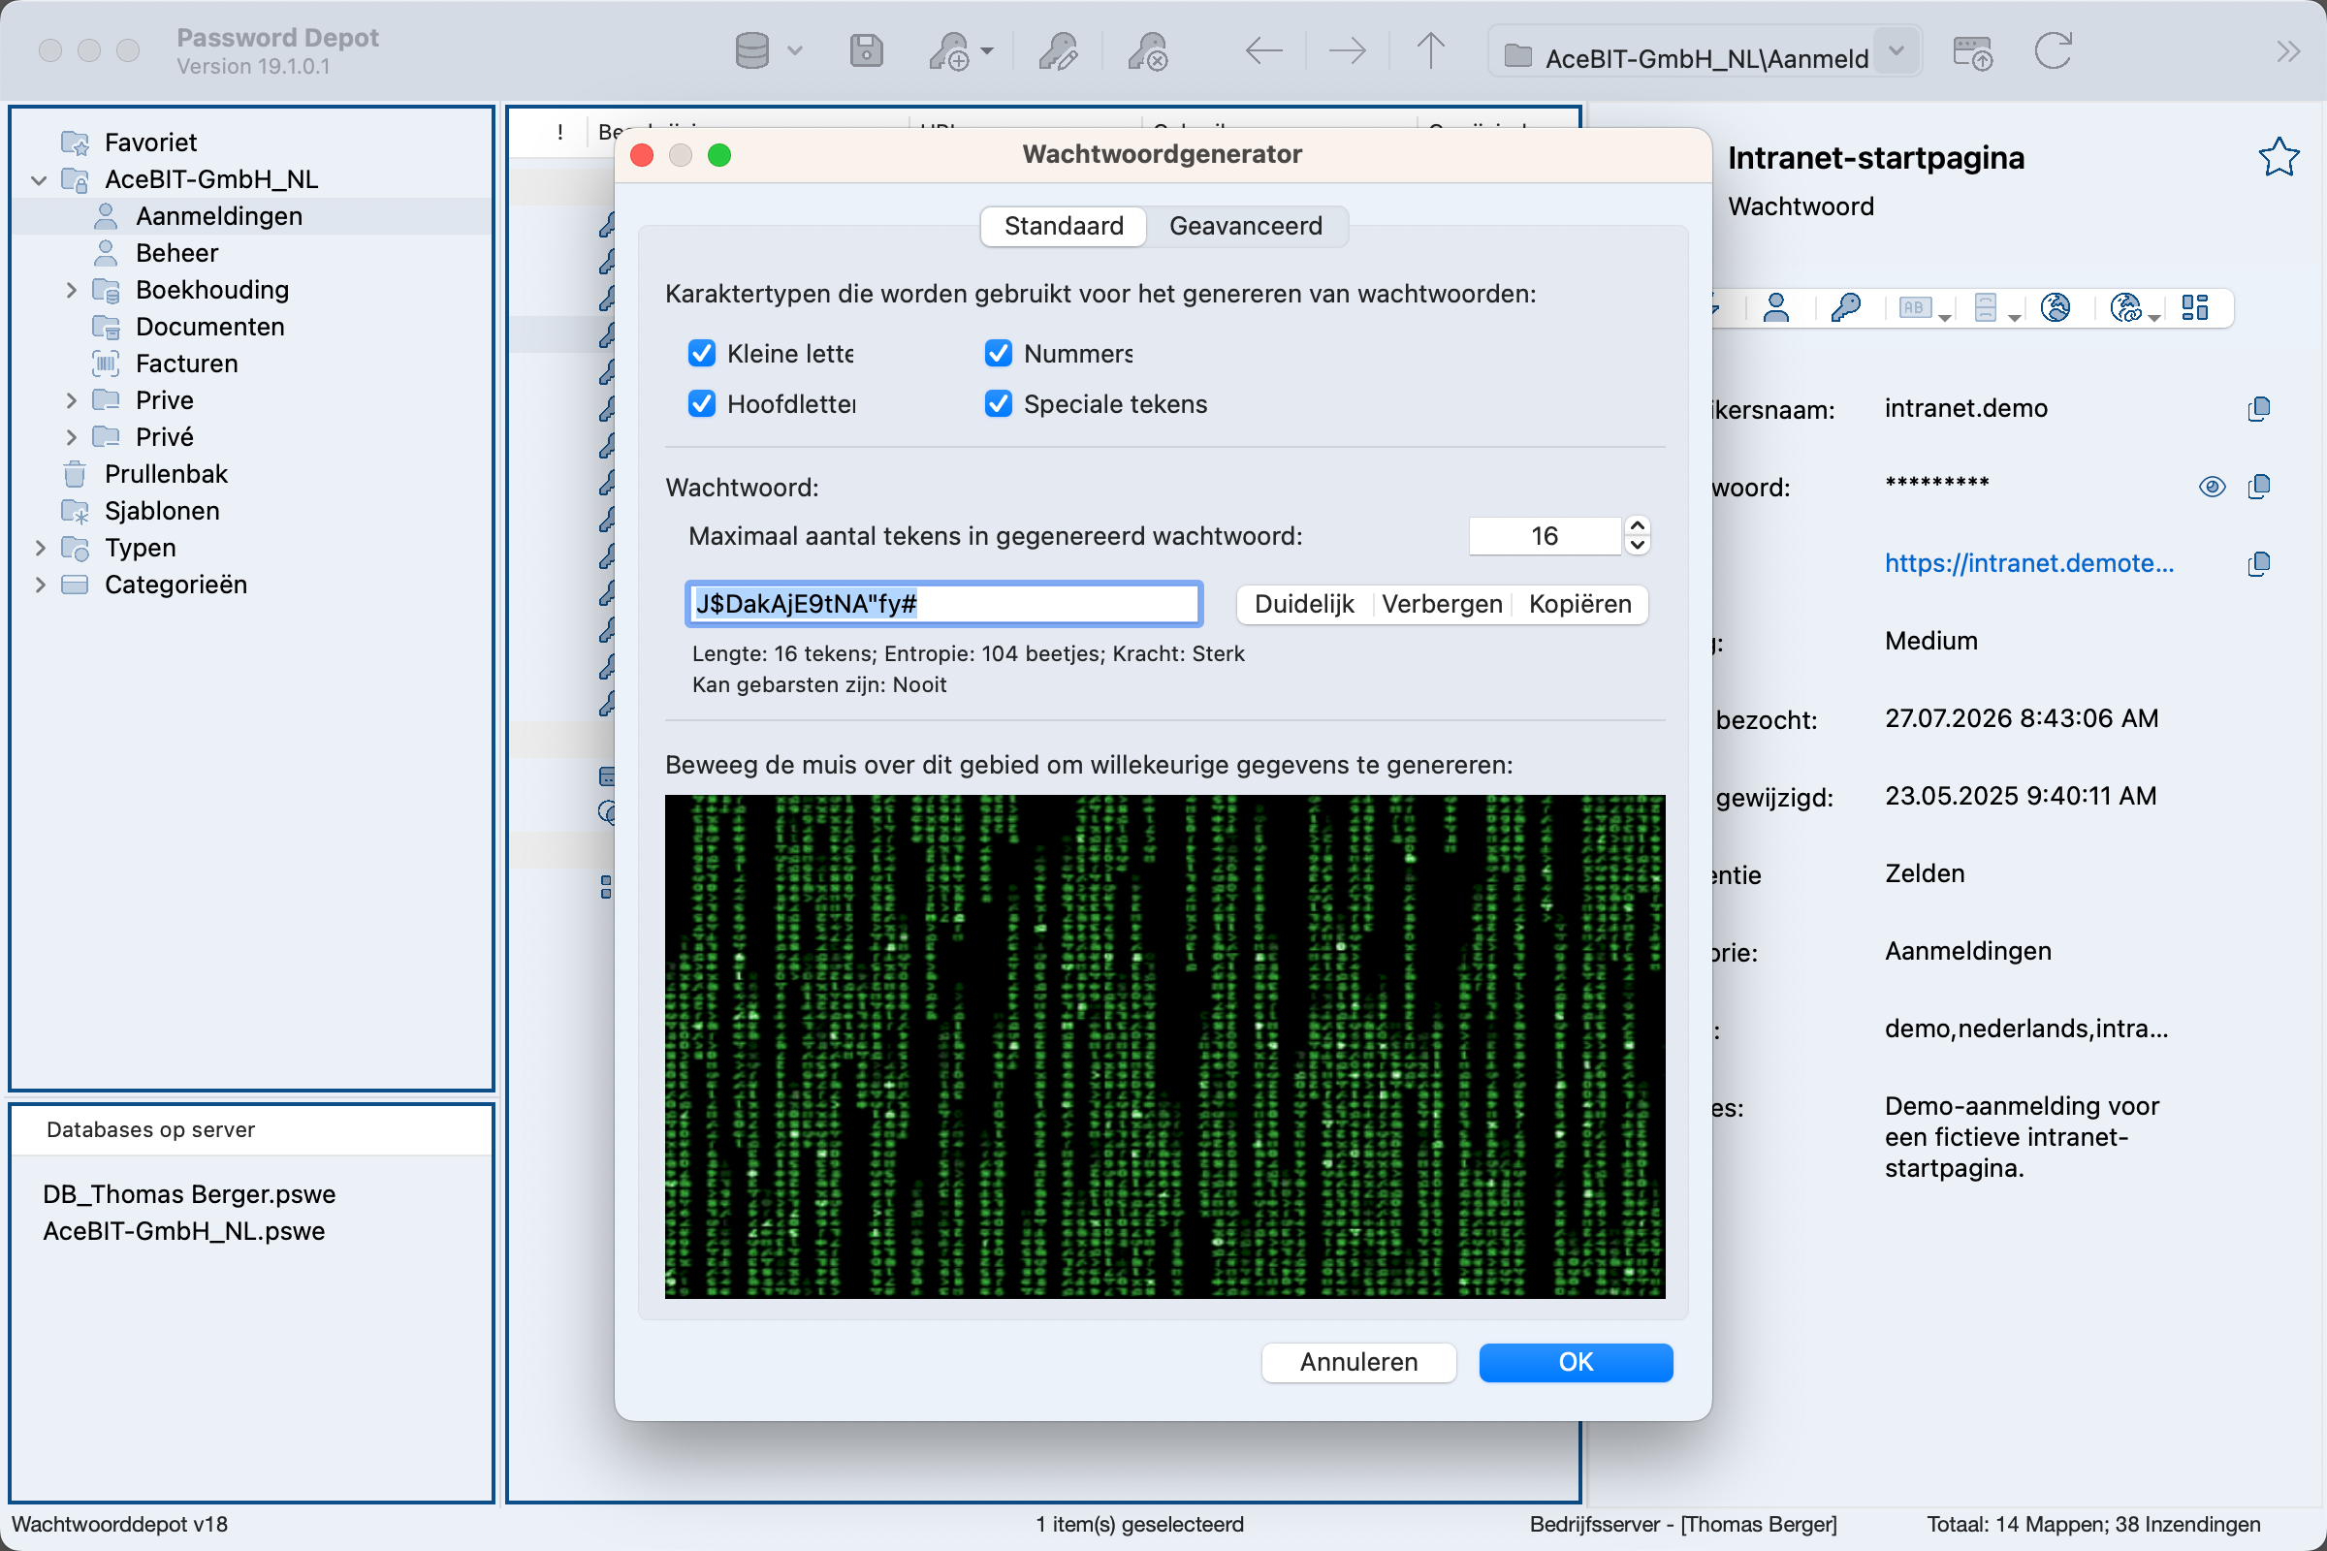The height and width of the screenshot is (1551, 2327).
Task: Click the green matrix random data area
Action: point(1164,1047)
